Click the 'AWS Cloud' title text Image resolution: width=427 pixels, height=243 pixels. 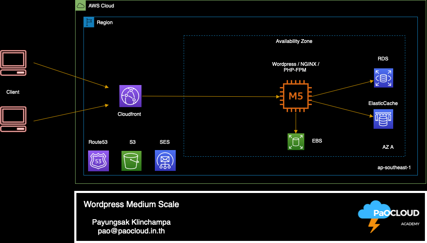click(x=101, y=6)
